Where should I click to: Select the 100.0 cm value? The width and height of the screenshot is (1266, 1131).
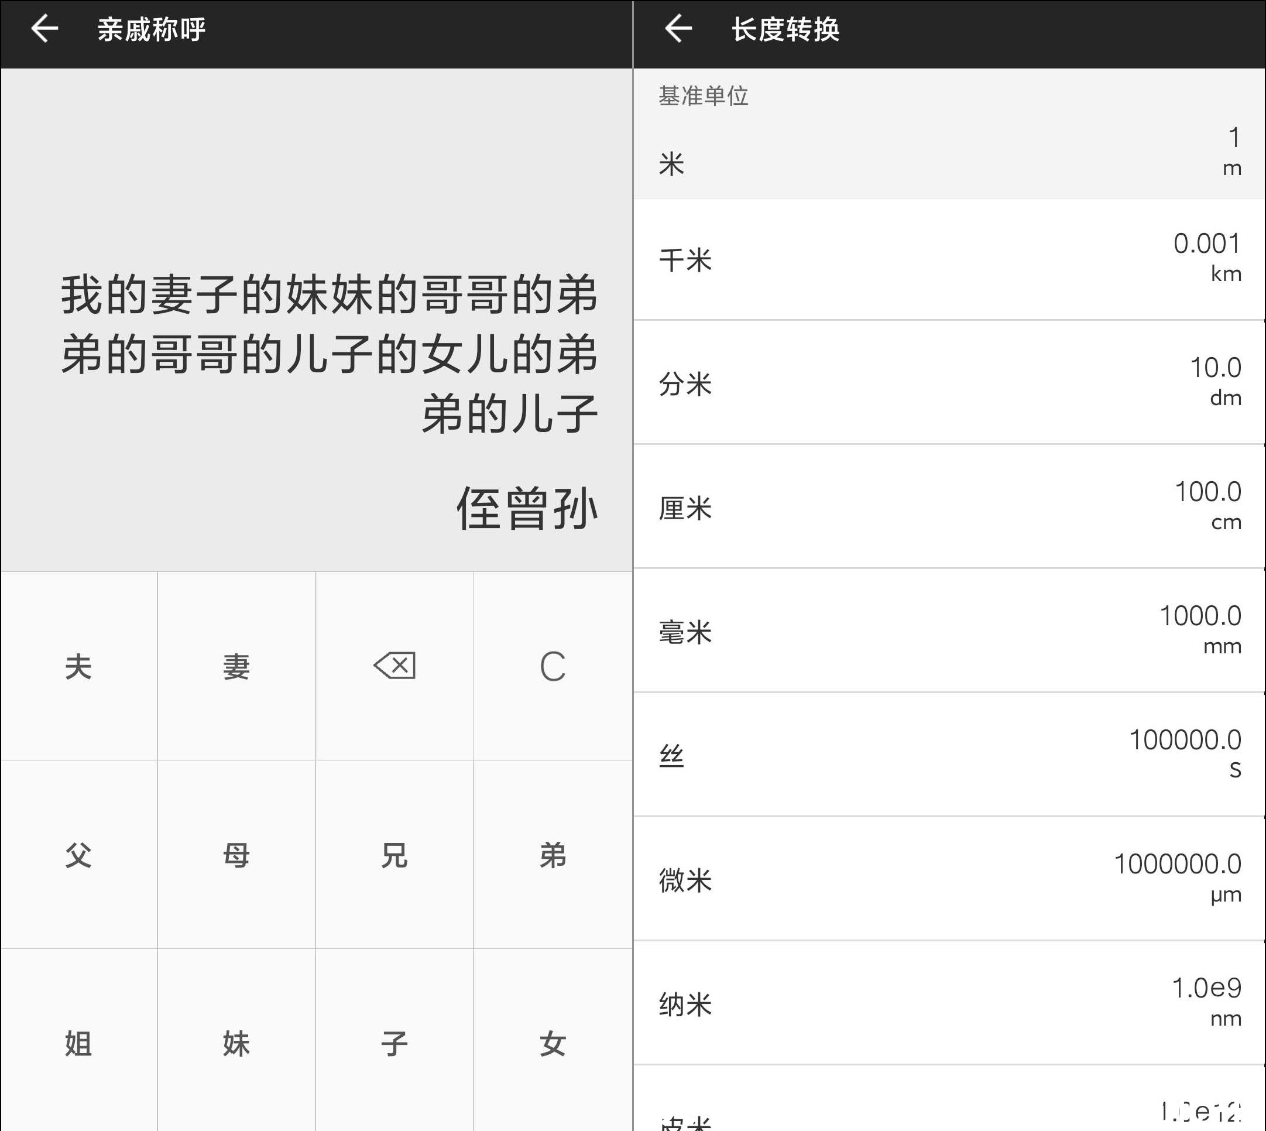click(1208, 505)
